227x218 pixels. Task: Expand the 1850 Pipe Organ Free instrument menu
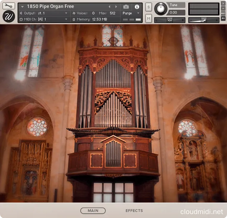[x=23, y=7]
